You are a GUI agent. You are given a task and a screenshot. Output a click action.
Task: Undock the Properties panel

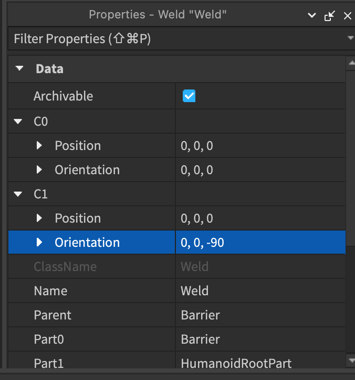(x=329, y=16)
